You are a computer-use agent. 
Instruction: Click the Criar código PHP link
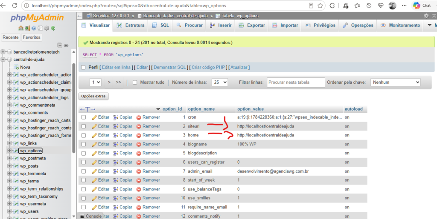(208, 68)
